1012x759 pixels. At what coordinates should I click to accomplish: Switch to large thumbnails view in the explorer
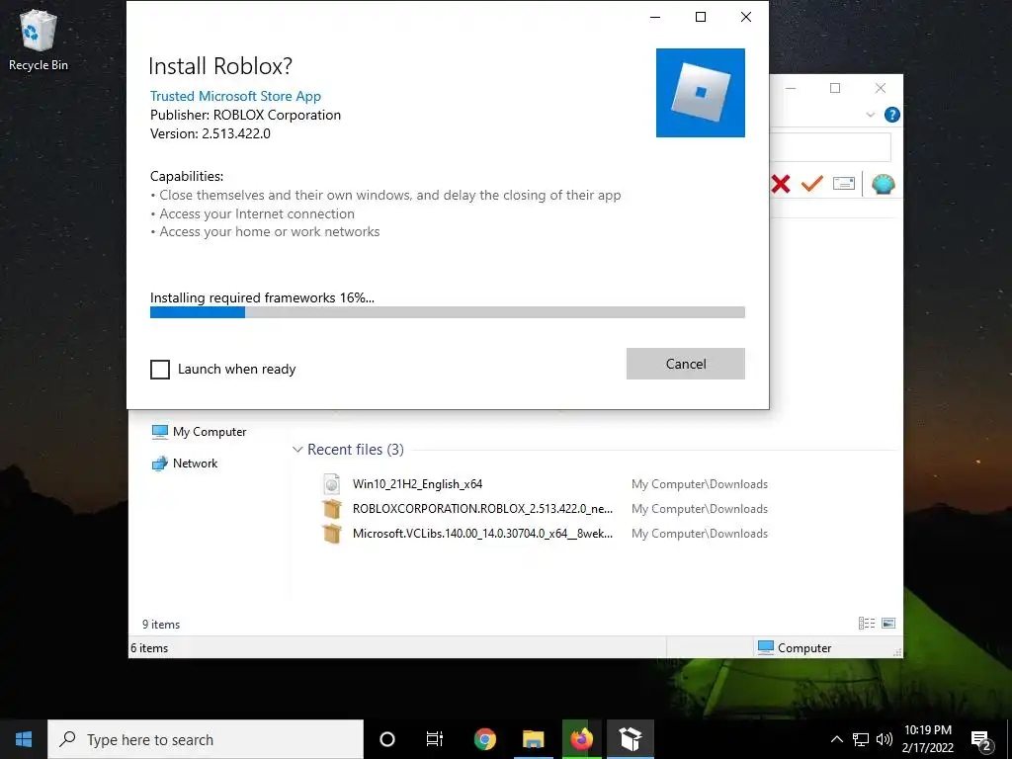[888, 623]
